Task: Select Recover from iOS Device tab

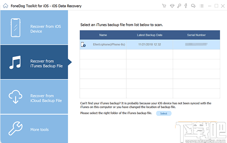Action: click(x=34, y=27)
